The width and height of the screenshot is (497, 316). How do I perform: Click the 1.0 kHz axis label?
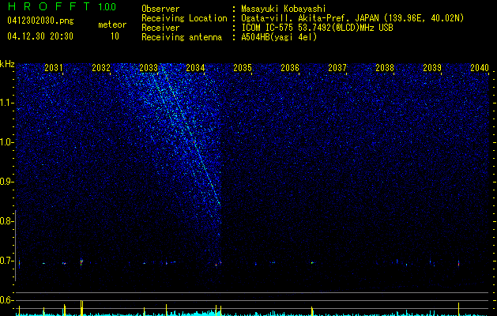[6, 143]
